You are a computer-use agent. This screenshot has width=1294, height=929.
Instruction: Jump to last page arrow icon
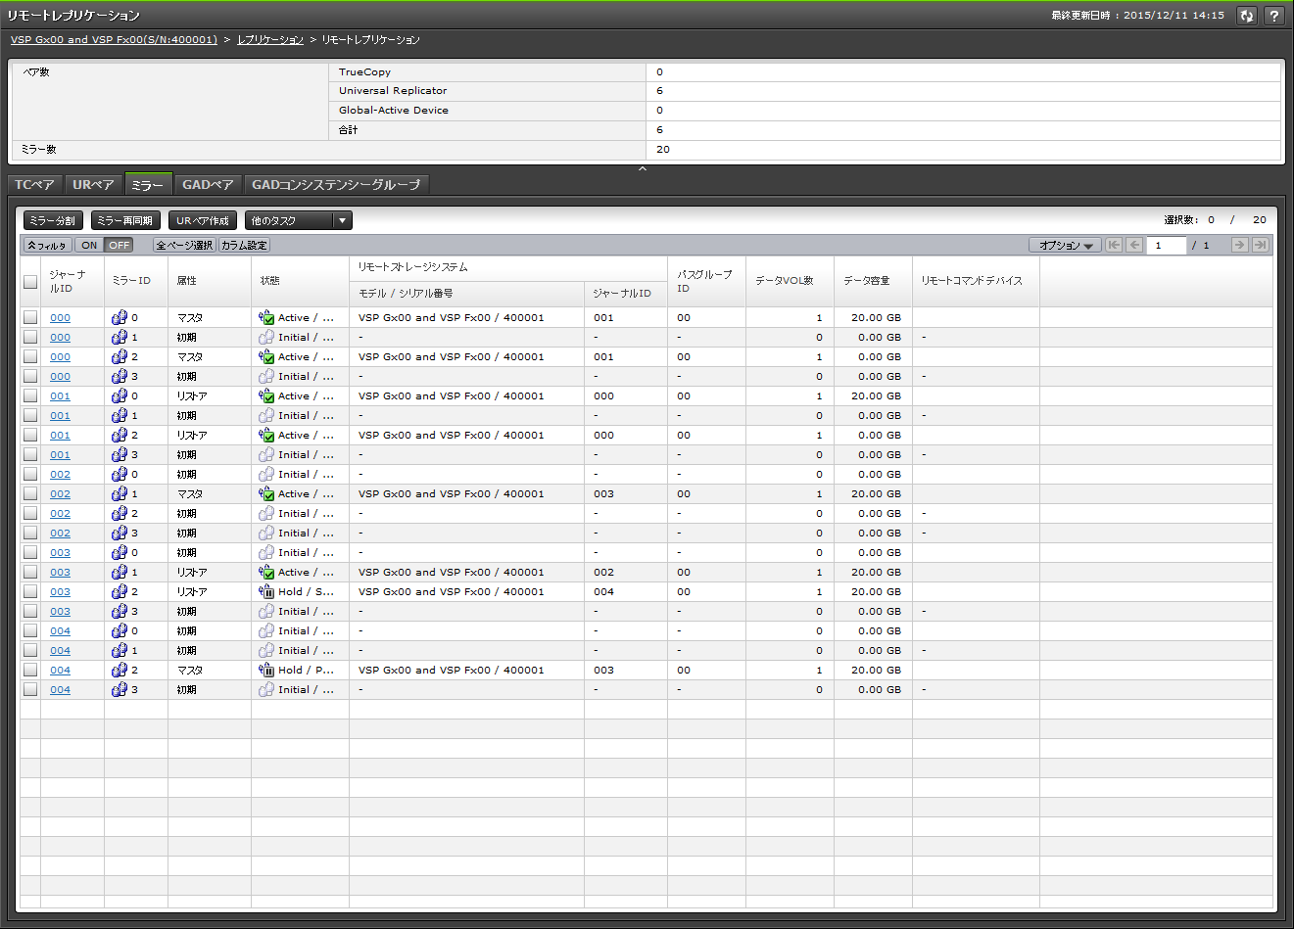pyautogui.click(x=1261, y=245)
